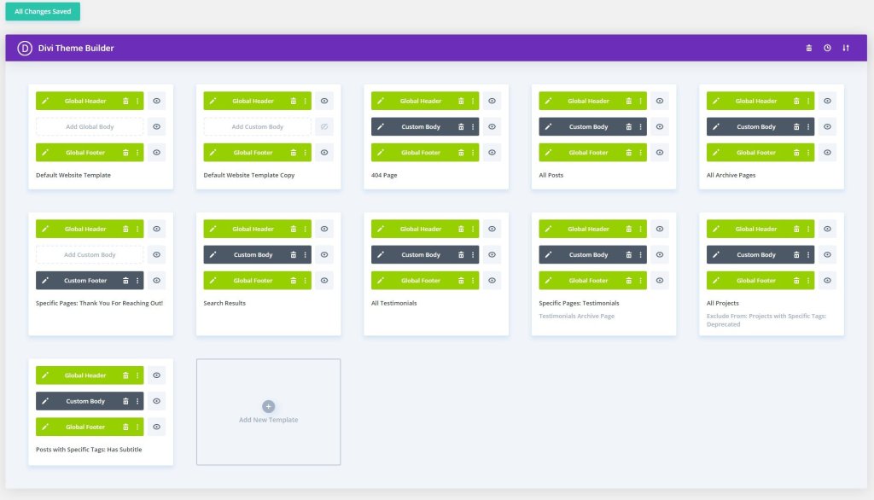Screen dimensions: 874x500
Task: Edit Custom Body pencil in All Testimonials
Action: pos(381,255)
